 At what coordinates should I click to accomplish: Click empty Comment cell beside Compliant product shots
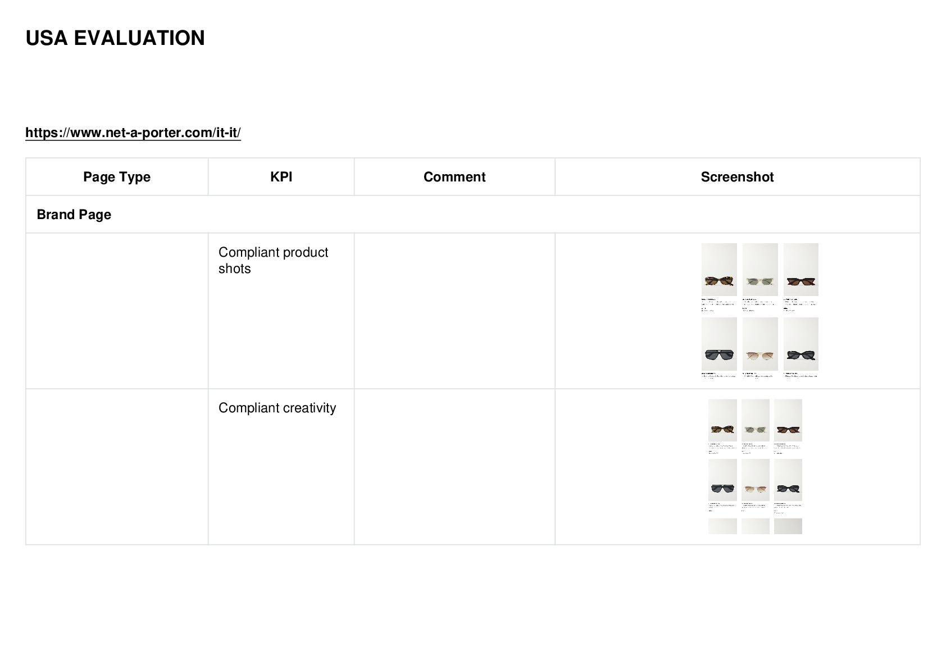454,311
